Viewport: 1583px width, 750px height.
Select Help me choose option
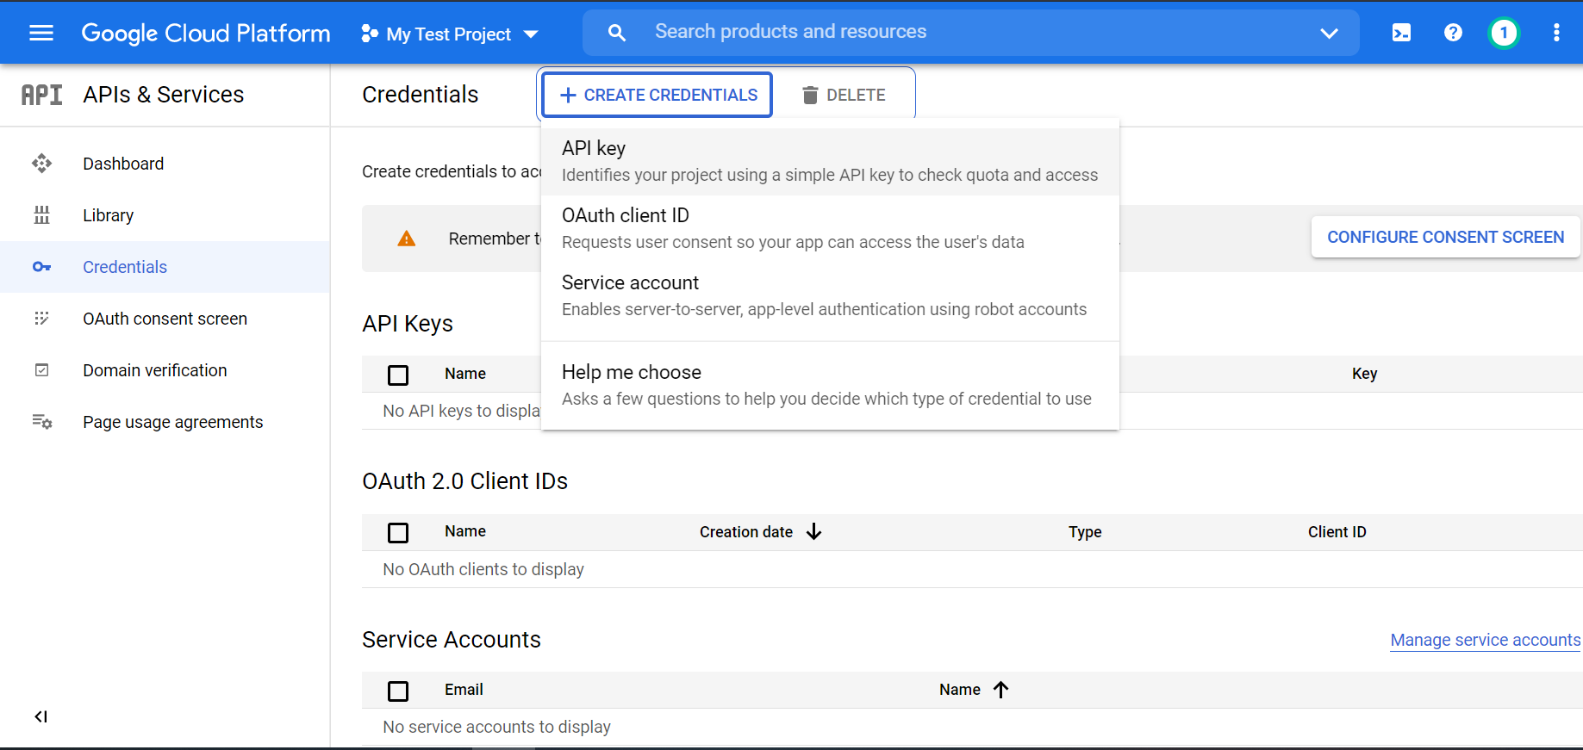(830, 386)
